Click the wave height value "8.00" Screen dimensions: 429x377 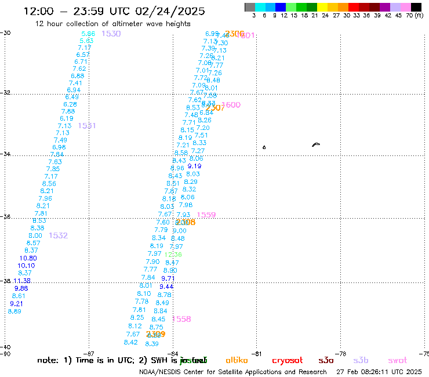coord(35,235)
